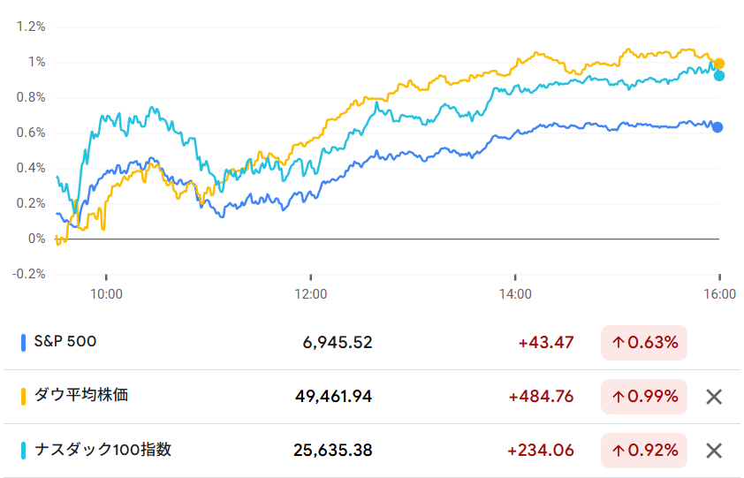Open the ナスダック100指数 index row
Viewport: 744px width, 478px height.
pos(102,451)
